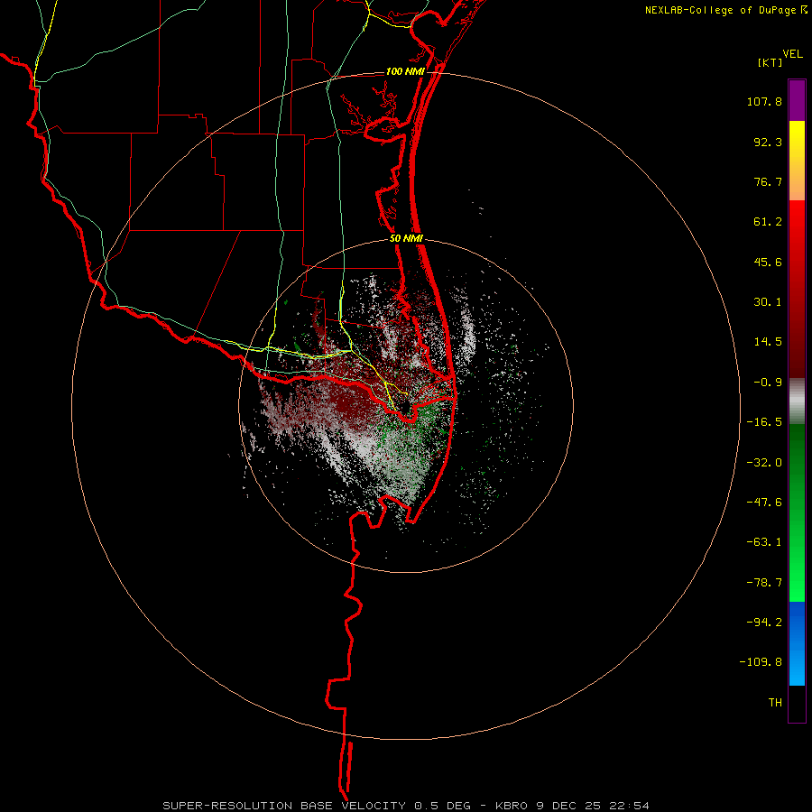Click the -94.2 velocity scale value
The width and height of the screenshot is (812, 812).
pyautogui.click(x=764, y=623)
